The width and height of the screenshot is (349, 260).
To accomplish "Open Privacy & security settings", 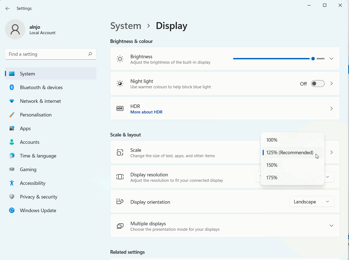I will 51,197.
